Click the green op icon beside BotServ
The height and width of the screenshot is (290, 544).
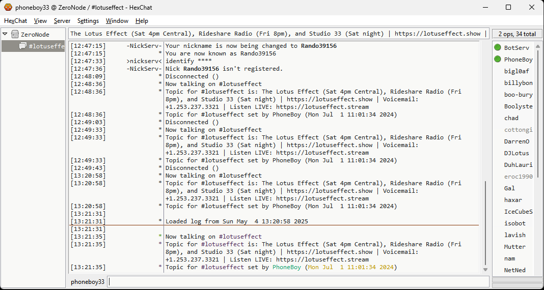click(498, 48)
